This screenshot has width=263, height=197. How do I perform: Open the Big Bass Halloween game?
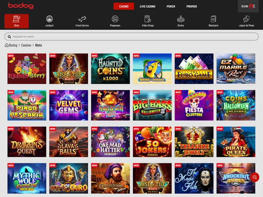tap(152, 105)
